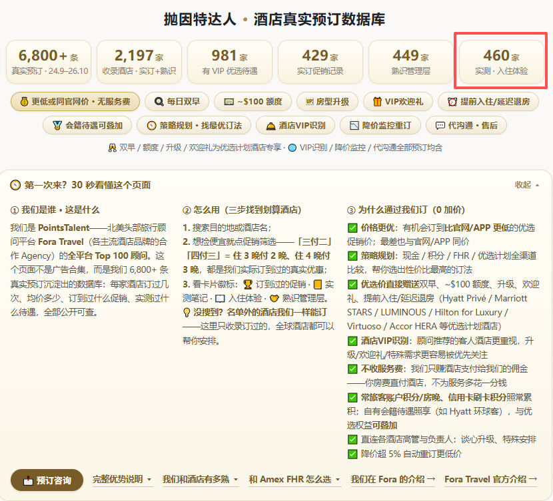Open the 我们在 Fora 的介绍 link
Image resolution: width=553 pixels, height=501 pixels.
pyautogui.click(x=393, y=480)
